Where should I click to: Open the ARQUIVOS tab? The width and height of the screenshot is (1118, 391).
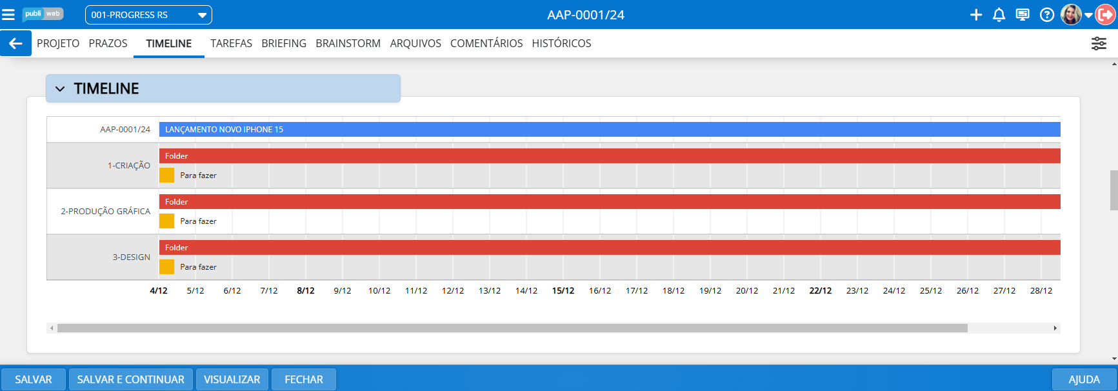click(x=415, y=43)
